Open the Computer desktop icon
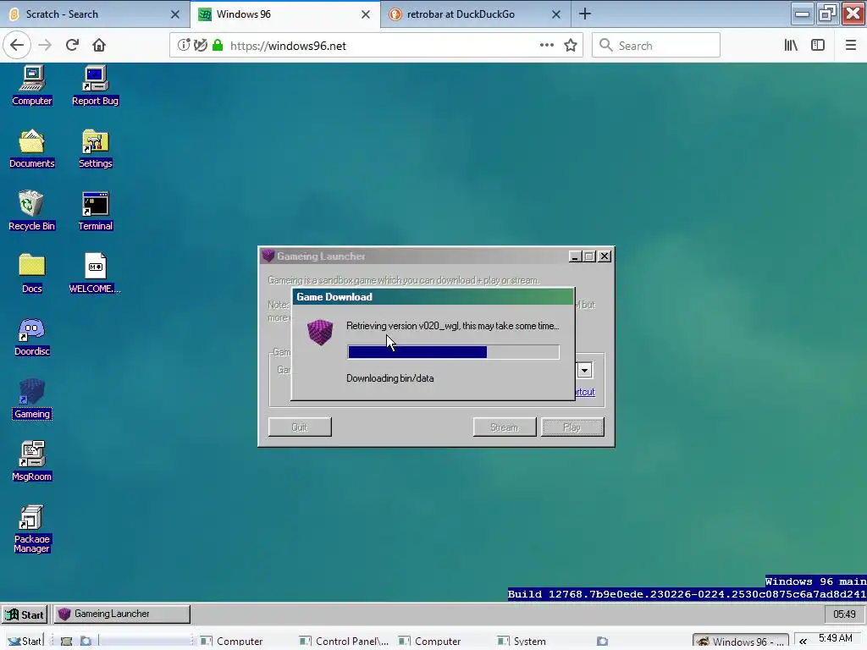 (32, 85)
